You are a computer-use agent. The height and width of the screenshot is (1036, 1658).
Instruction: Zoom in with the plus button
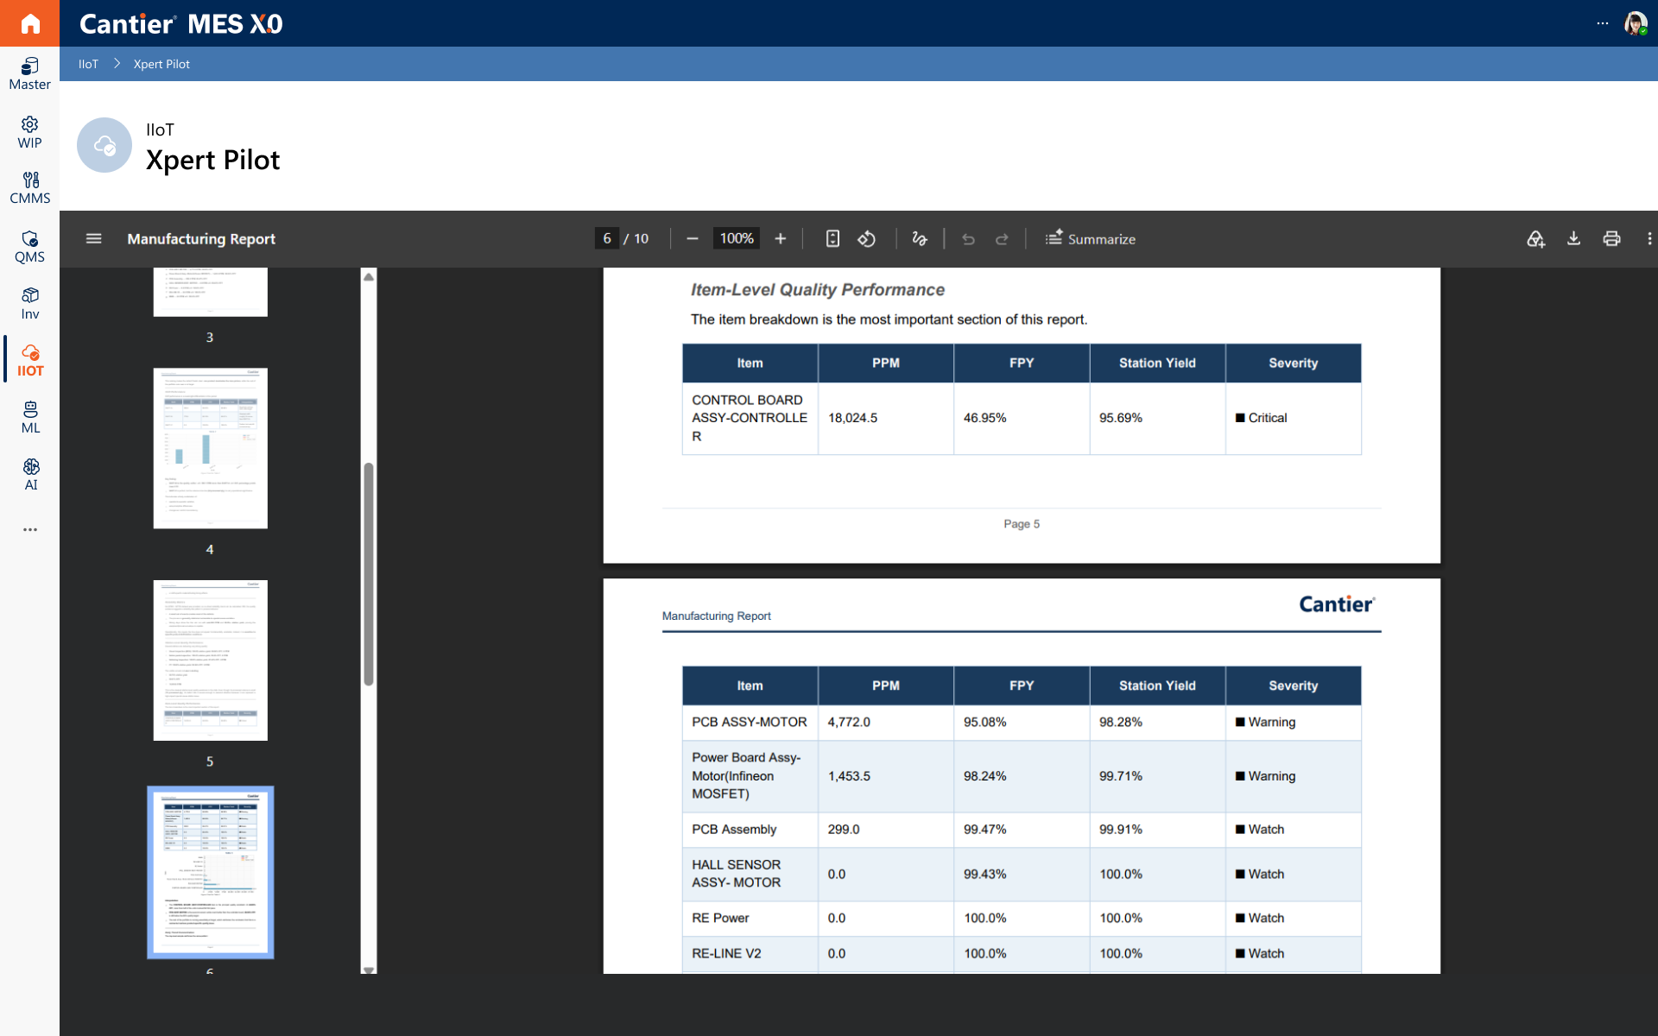pyautogui.click(x=780, y=238)
